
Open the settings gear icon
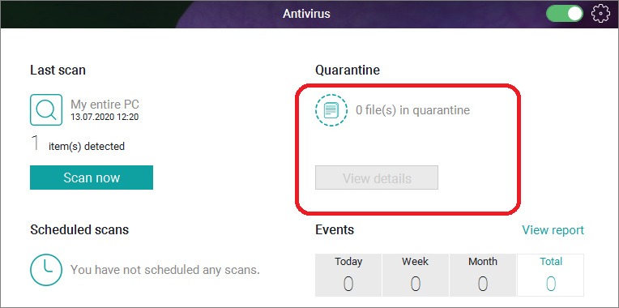[600, 14]
